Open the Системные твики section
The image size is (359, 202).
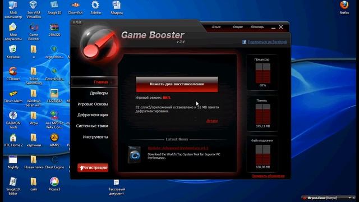click(x=92, y=126)
